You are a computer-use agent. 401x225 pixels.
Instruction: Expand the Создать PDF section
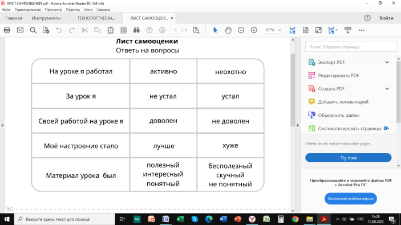pyautogui.click(x=387, y=89)
